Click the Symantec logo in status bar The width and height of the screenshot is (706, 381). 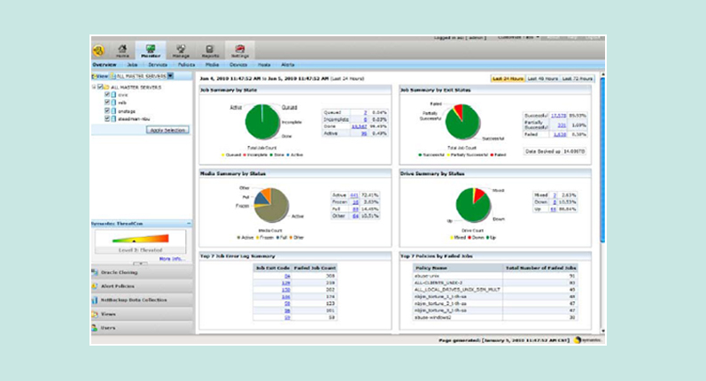click(588, 340)
